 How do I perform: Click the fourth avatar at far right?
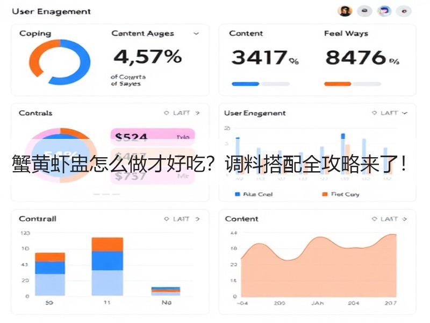pyautogui.click(x=404, y=11)
